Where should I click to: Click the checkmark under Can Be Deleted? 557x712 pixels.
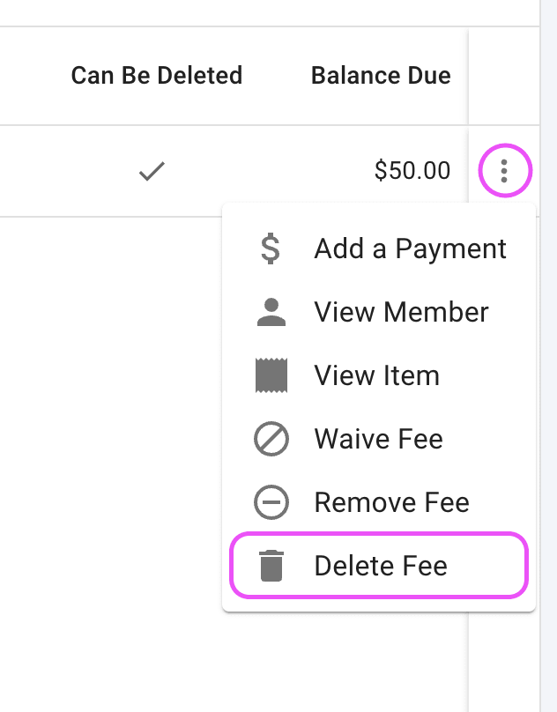pos(152,171)
